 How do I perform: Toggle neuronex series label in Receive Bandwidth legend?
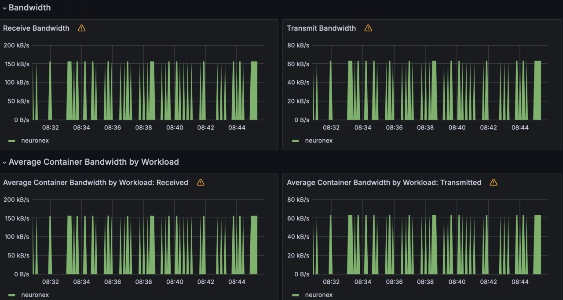coord(35,141)
